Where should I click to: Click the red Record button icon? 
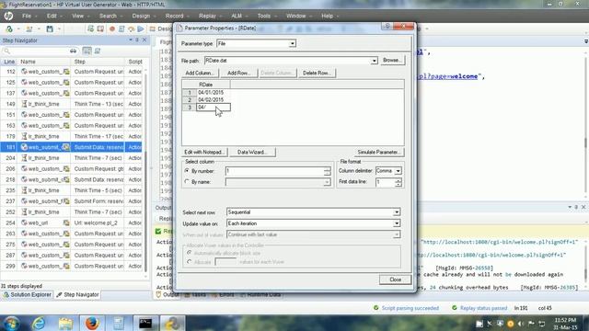(x=112, y=29)
